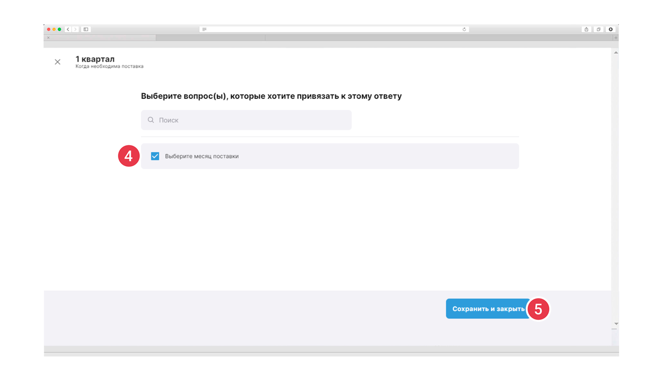Show tab overview icon in browser toolbar
663x379 pixels.
[x=599, y=29]
